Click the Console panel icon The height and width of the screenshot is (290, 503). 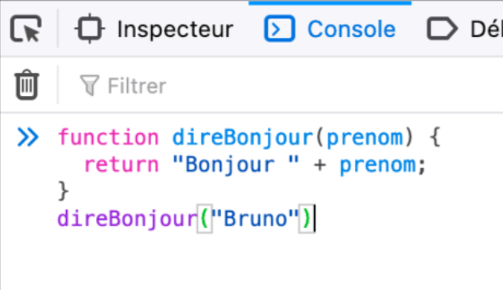[279, 29]
